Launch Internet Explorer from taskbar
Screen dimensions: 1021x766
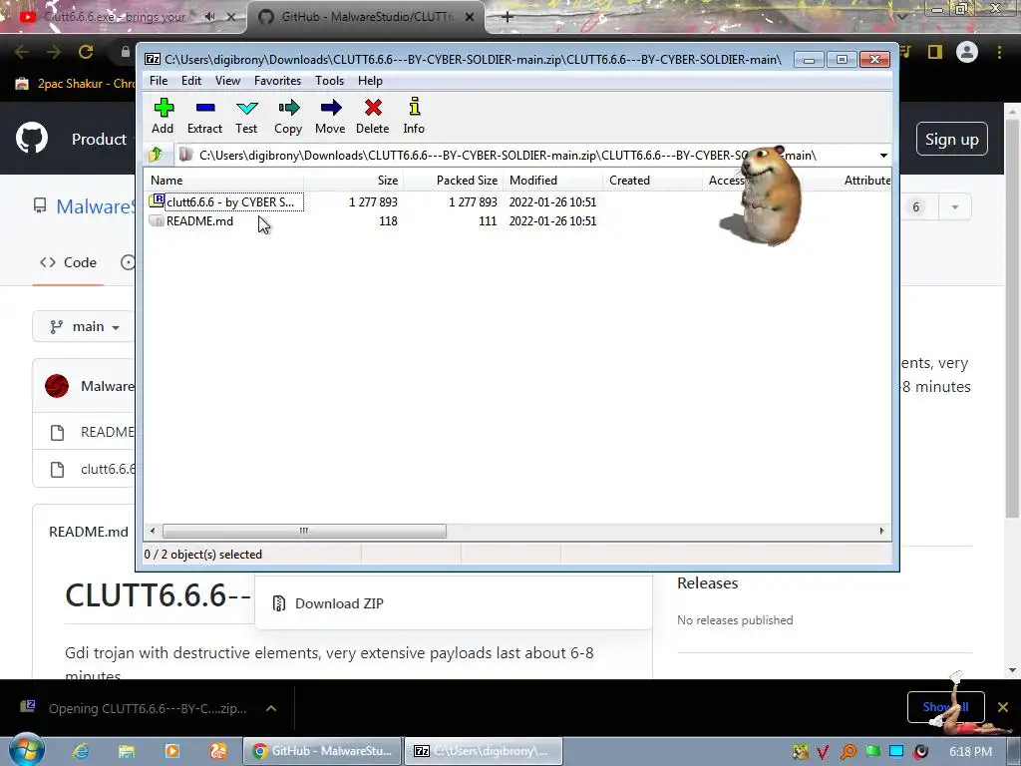coord(81,751)
